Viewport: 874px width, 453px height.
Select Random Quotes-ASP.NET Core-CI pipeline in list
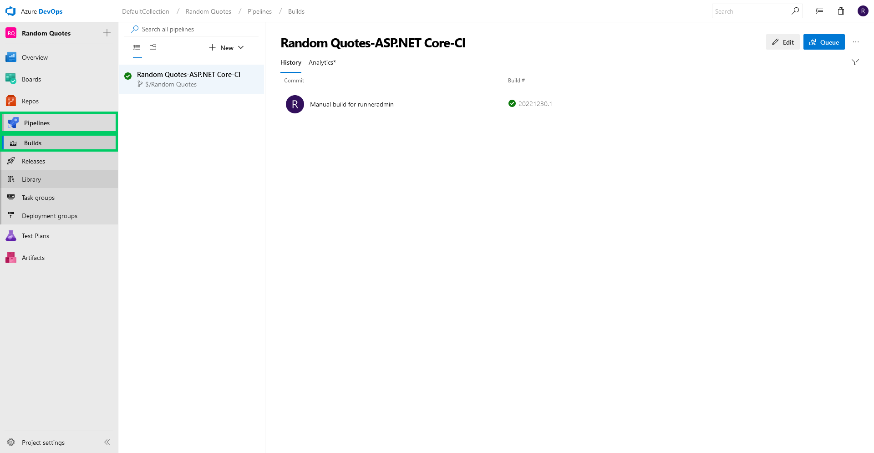point(191,79)
